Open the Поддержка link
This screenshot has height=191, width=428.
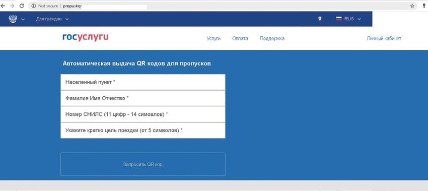tap(272, 38)
